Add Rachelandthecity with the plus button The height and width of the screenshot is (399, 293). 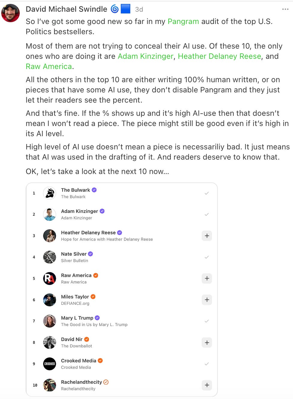tap(207, 385)
